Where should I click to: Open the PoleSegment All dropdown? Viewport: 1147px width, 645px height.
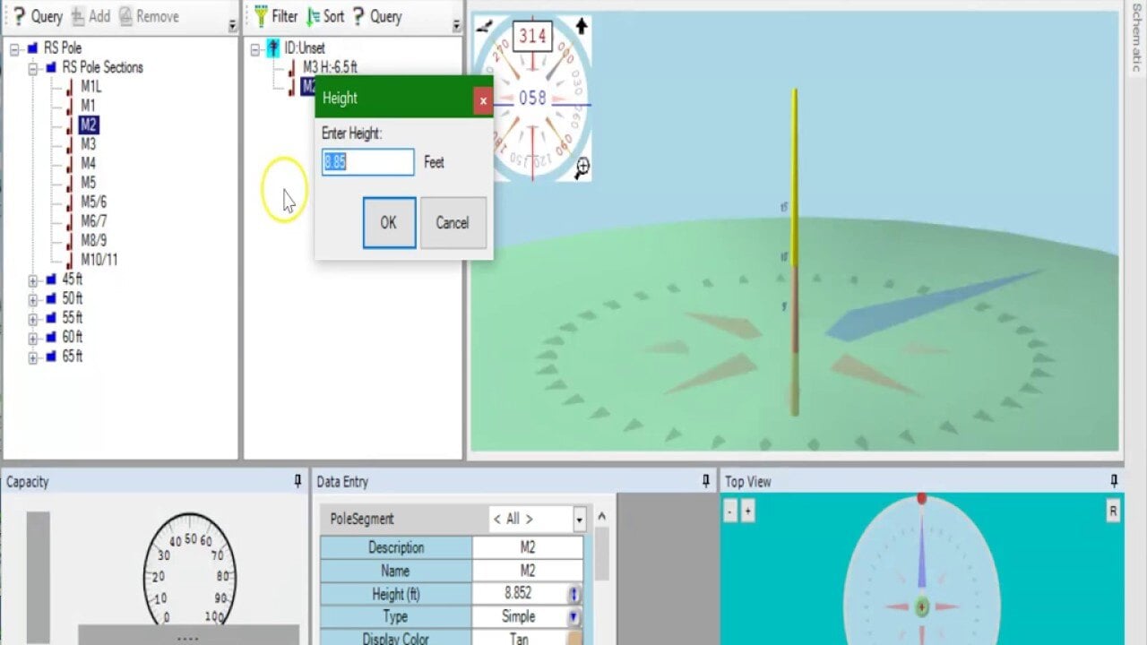[x=579, y=519]
